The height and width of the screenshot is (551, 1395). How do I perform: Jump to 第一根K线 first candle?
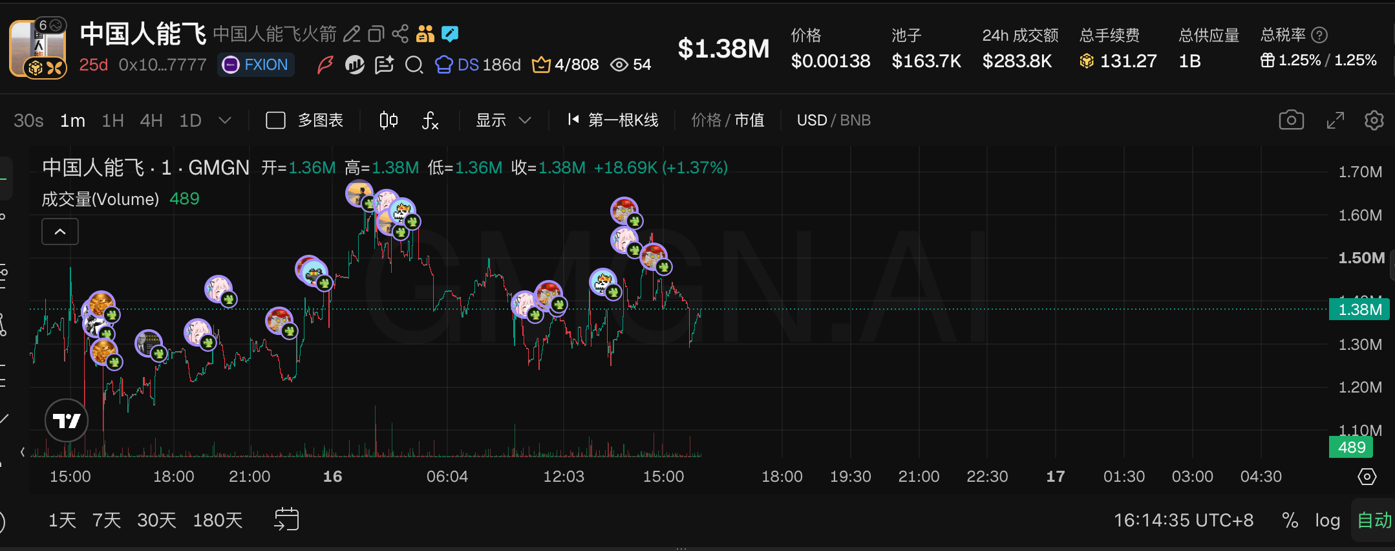612,120
